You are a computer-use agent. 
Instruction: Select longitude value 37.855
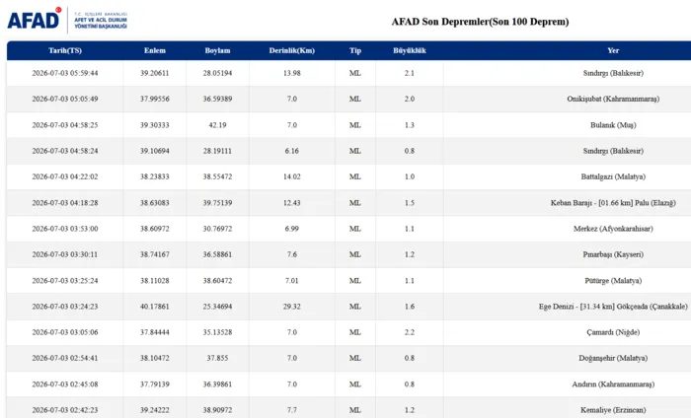click(217, 358)
